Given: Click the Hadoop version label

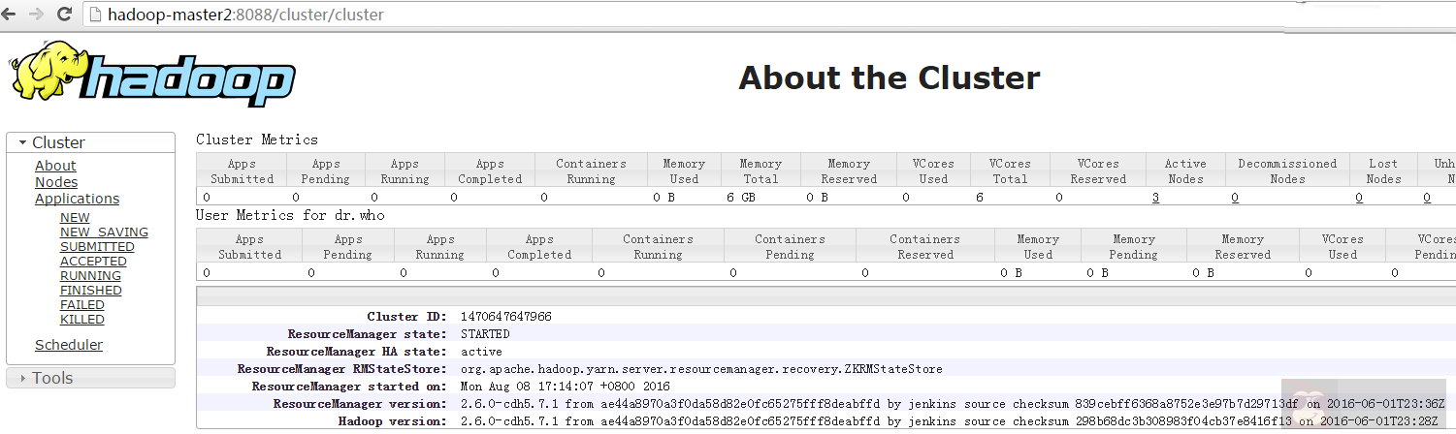Looking at the screenshot, I should [x=392, y=421].
